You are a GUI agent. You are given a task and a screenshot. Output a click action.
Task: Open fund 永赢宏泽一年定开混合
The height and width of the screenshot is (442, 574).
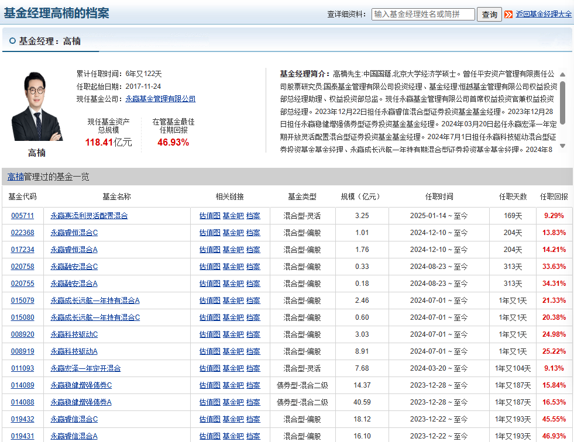pyautogui.click(x=85, y=368)
